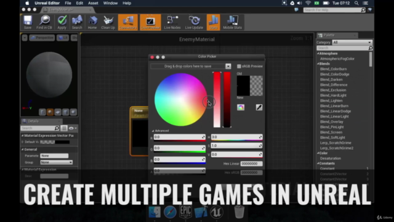Click the saturation vertical slider bar
The height and width of the screenshot is (222, 394).
click(217, 100)
